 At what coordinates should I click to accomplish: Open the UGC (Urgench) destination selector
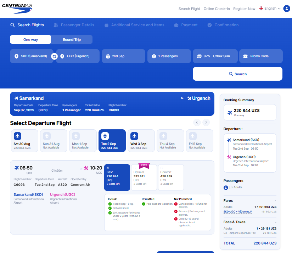[78, 56]
